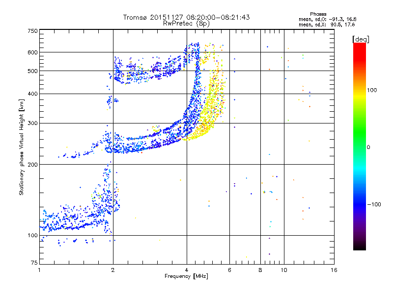Click the y-axis '75' tick label

coord(34,263)
